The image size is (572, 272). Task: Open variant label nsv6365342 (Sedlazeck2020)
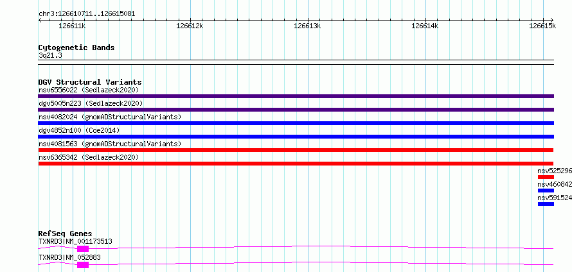(x=89, y=157)
